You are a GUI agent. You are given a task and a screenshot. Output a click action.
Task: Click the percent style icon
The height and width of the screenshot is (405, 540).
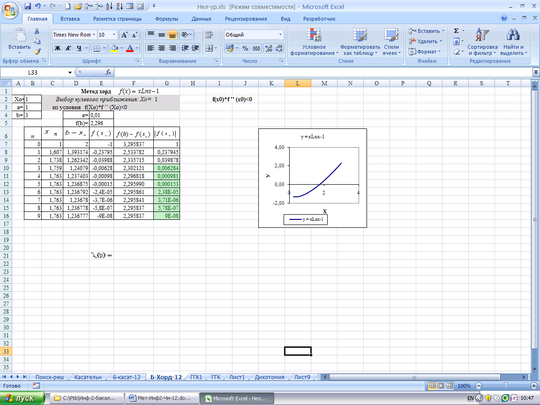pos(245,48)
